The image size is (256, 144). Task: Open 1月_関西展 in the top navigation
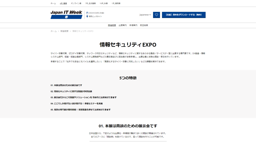point(116,3)
